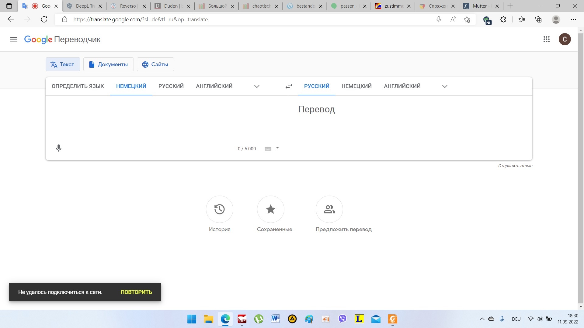584x328 pixels.
Task: Open the Google account avatar C
Action: (x=565, y=39)
